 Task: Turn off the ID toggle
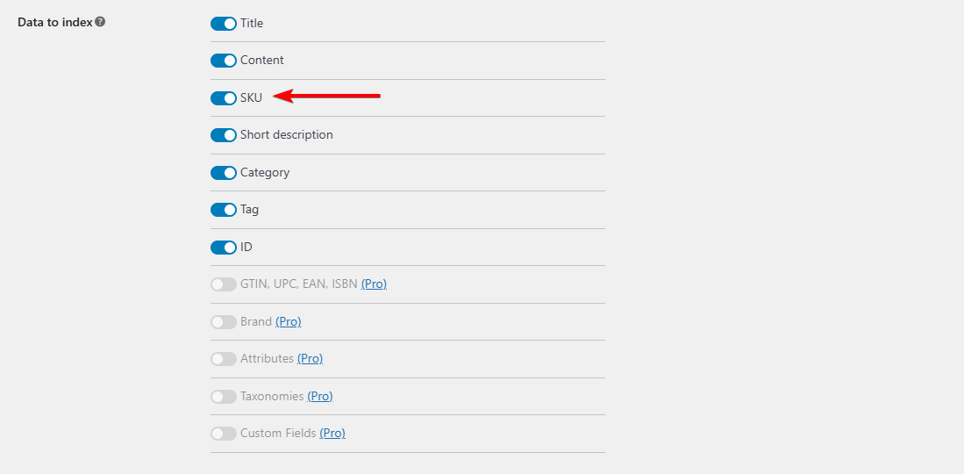224,248
